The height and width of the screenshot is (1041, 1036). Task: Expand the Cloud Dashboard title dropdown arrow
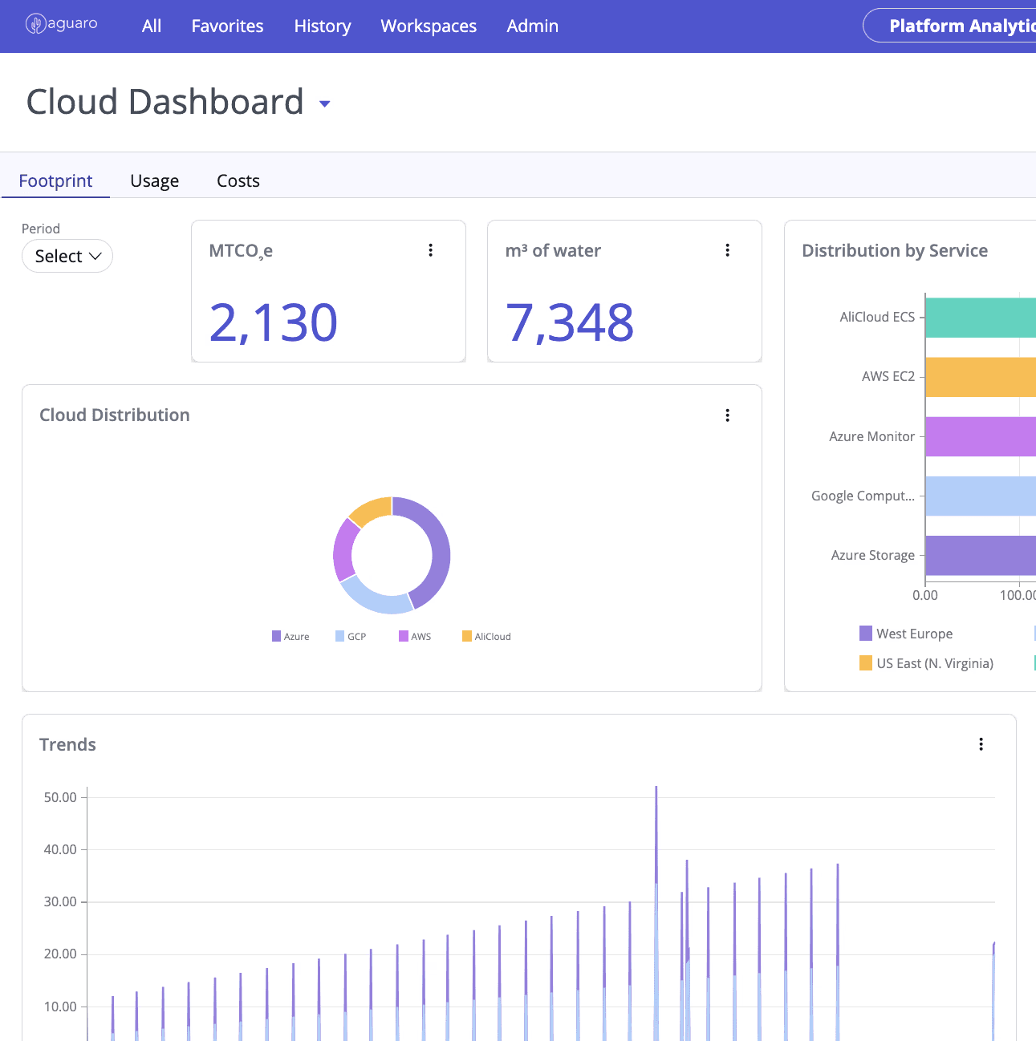point(325,104)
